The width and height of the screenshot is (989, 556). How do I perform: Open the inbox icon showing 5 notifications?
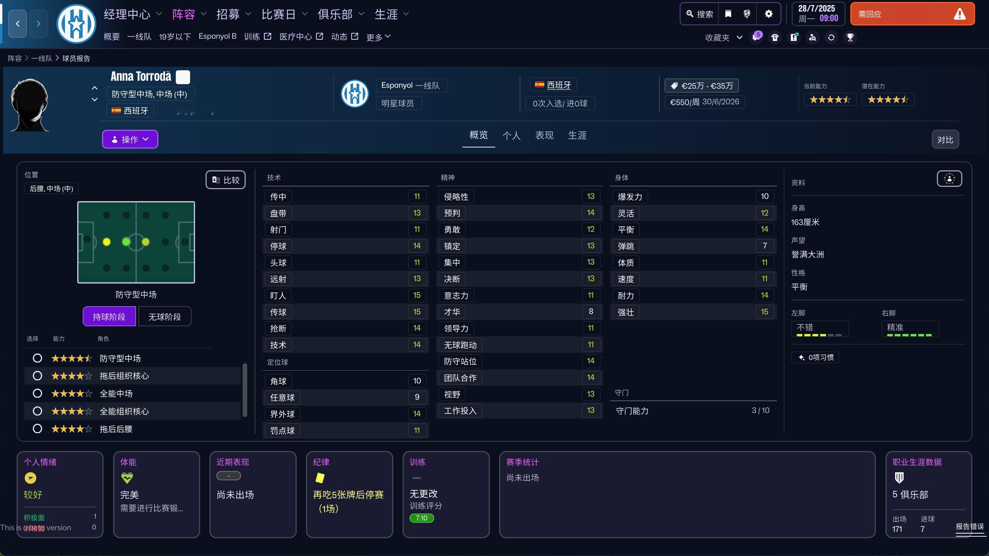[x=756, y=37]
